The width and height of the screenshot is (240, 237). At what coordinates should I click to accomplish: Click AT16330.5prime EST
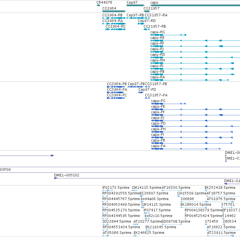click(x=171, y=191)
